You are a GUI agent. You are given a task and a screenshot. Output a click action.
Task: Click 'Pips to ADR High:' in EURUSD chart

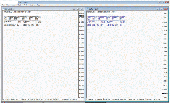coord(29,24)
